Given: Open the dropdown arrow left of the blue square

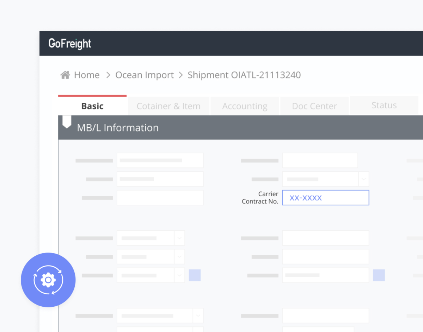Looking at the screenshot, I should [x=179, y=275].
